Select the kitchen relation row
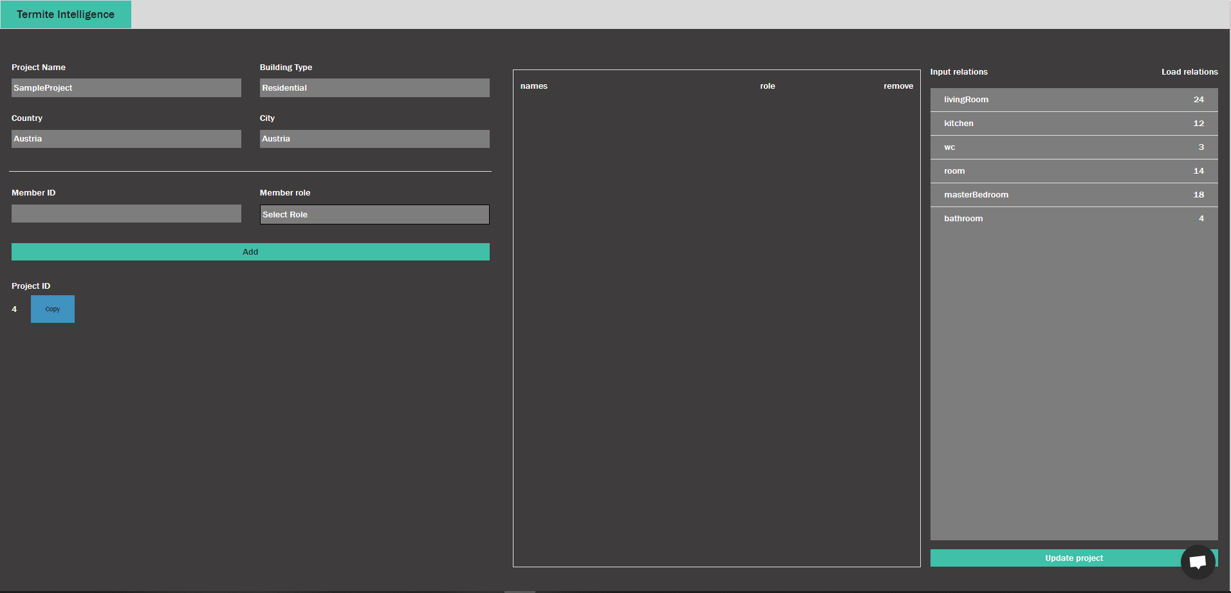The image size is (1231, 593). pyautogui.click(x=1074, y=123)
